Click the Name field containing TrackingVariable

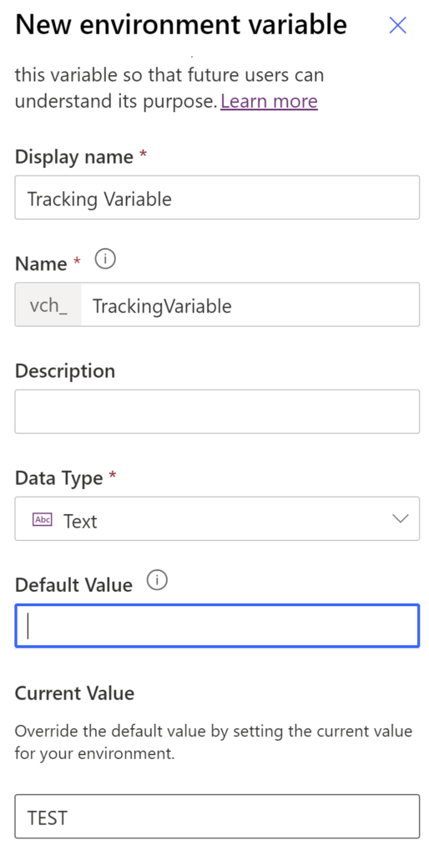coord(250,304)
